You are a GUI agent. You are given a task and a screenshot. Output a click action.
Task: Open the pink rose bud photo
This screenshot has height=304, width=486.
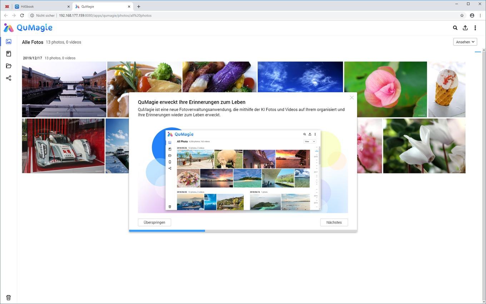[386, 89]
